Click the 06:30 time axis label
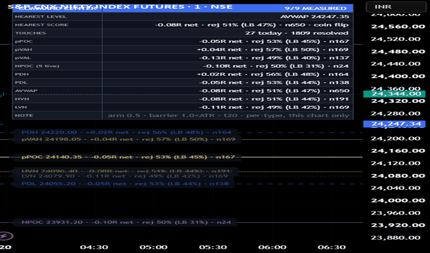This screenshot has height=253, width=430. tap(332, 247)
